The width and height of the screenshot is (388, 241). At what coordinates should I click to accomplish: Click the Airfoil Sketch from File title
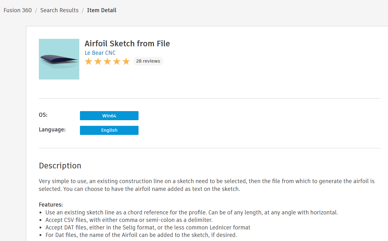(127, 44)
